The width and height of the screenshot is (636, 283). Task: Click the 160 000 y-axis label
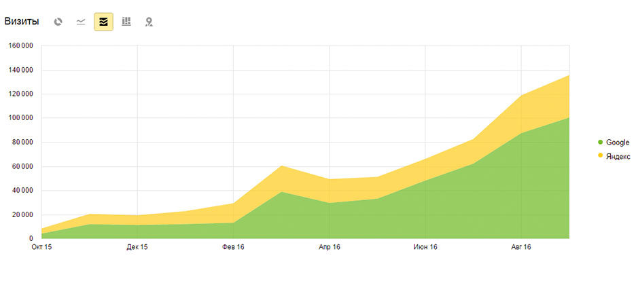[x=20, y=46]
